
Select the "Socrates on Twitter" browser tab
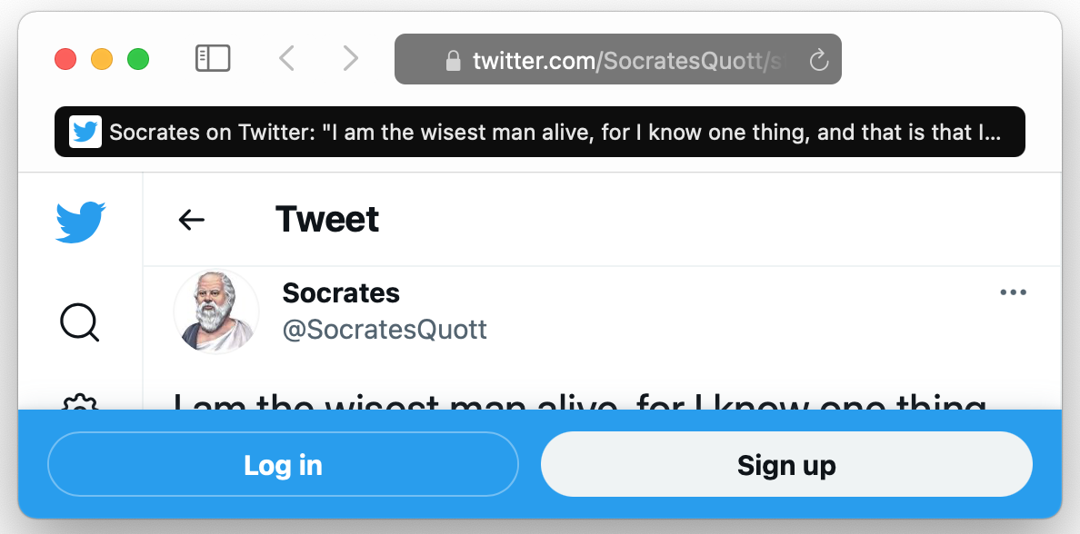tap(540, 133)
